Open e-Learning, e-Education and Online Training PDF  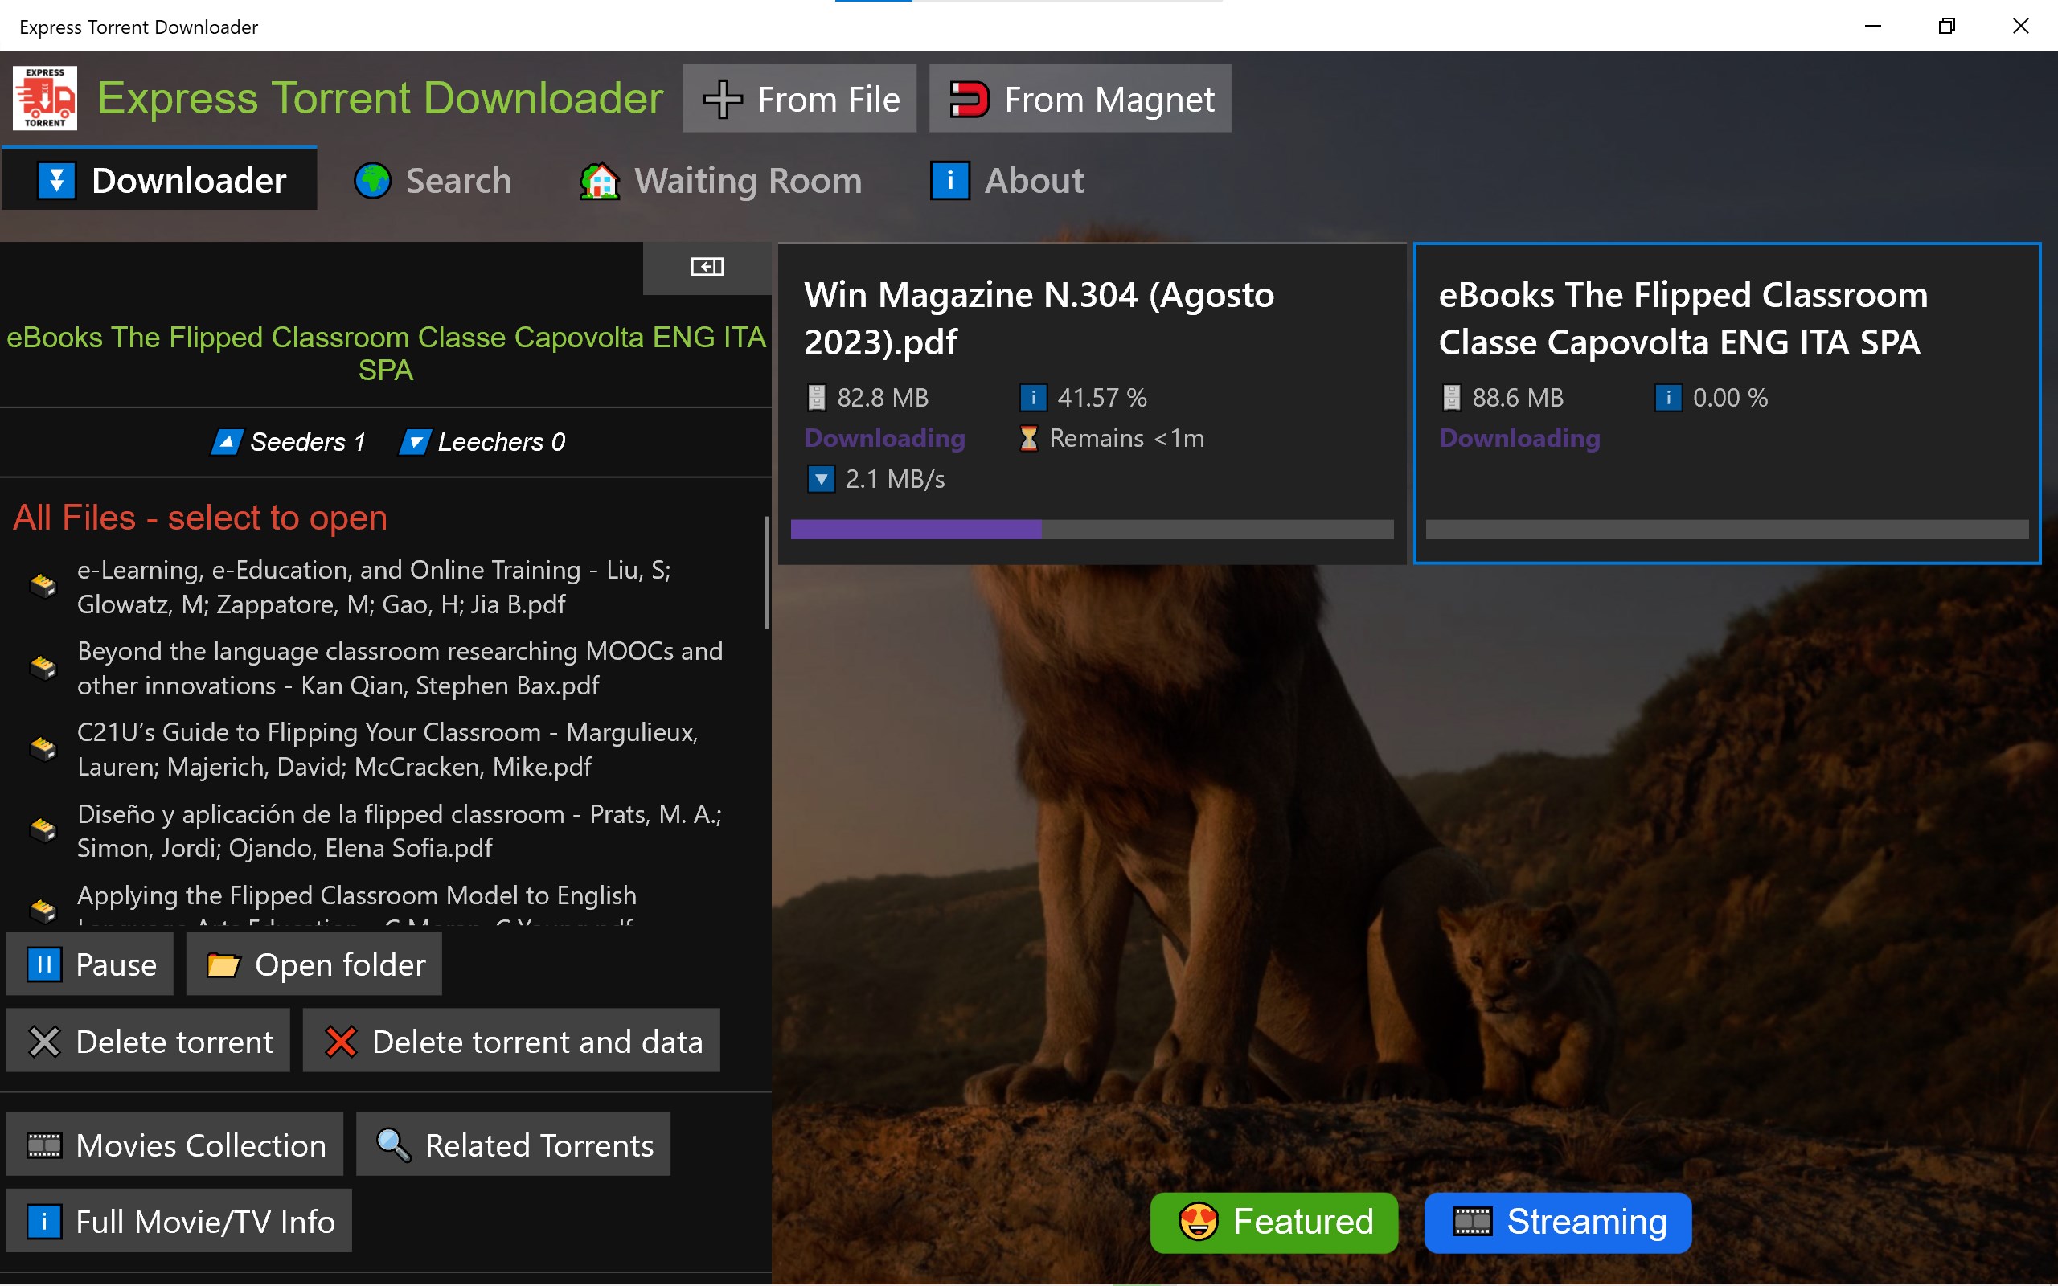click(x=374, y=587)
